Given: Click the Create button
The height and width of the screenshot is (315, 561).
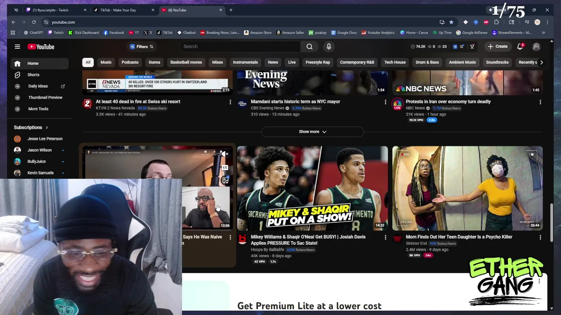Looking at the screenshot, I should pos(497,46).
